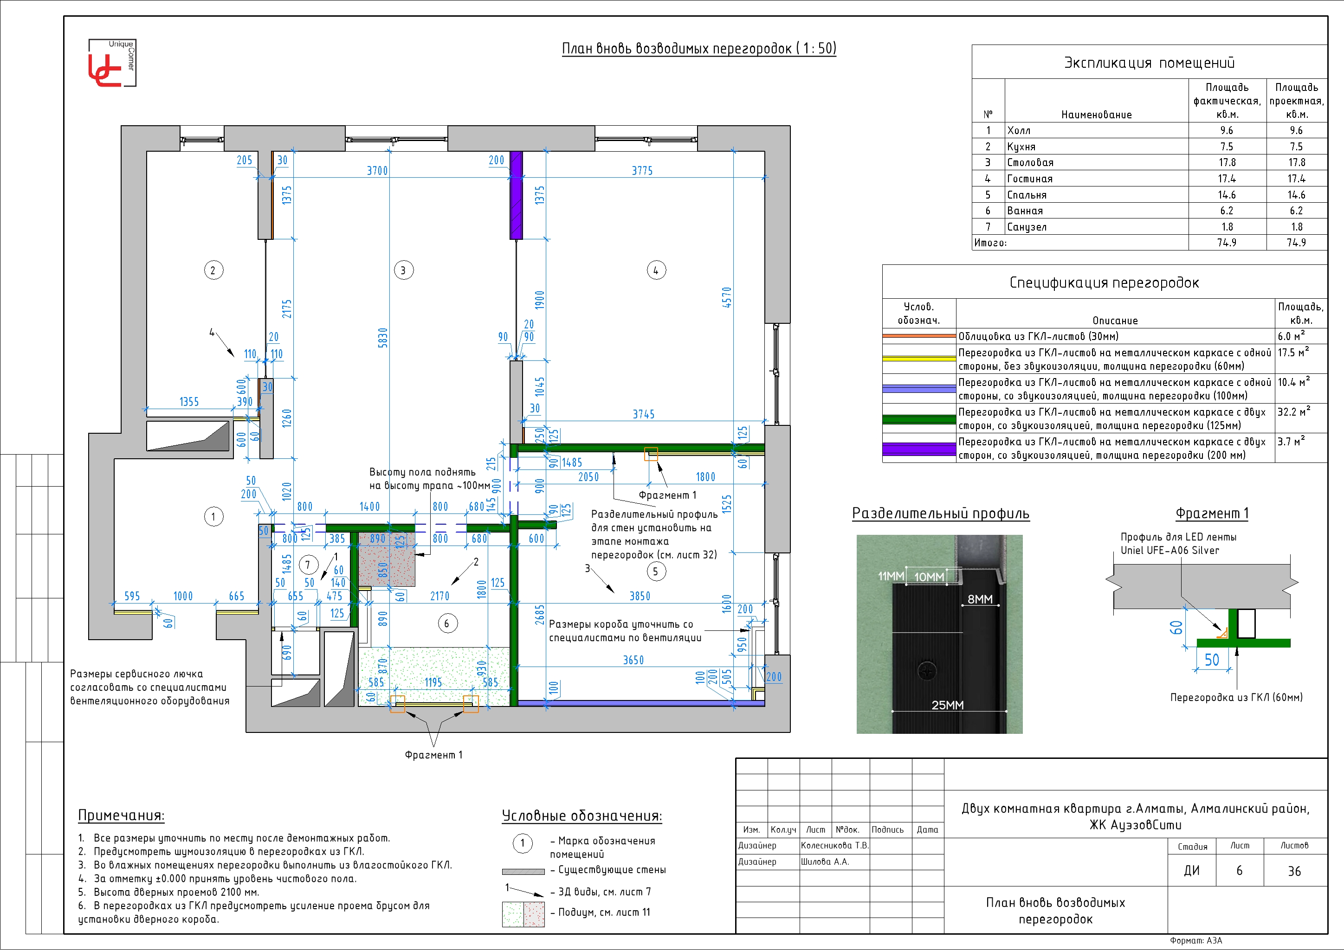The image size is (1344, 950).
Task: Click room marker 2 in the kitchen
Action: pos(213,270)
